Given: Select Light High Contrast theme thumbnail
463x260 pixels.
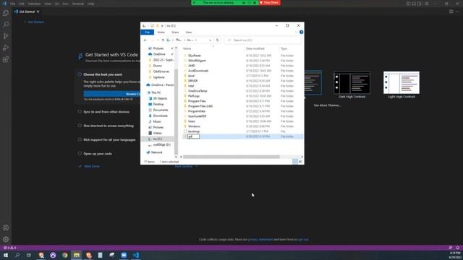Looking at the screenshot, I should (402, 82).
